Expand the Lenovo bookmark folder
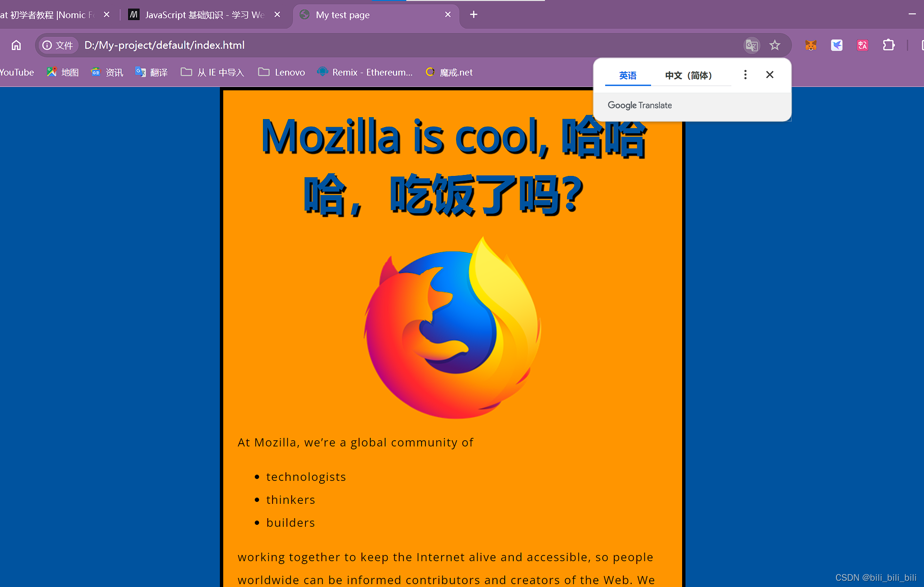This screenshot has width=924, height=587. click(282, 72)
